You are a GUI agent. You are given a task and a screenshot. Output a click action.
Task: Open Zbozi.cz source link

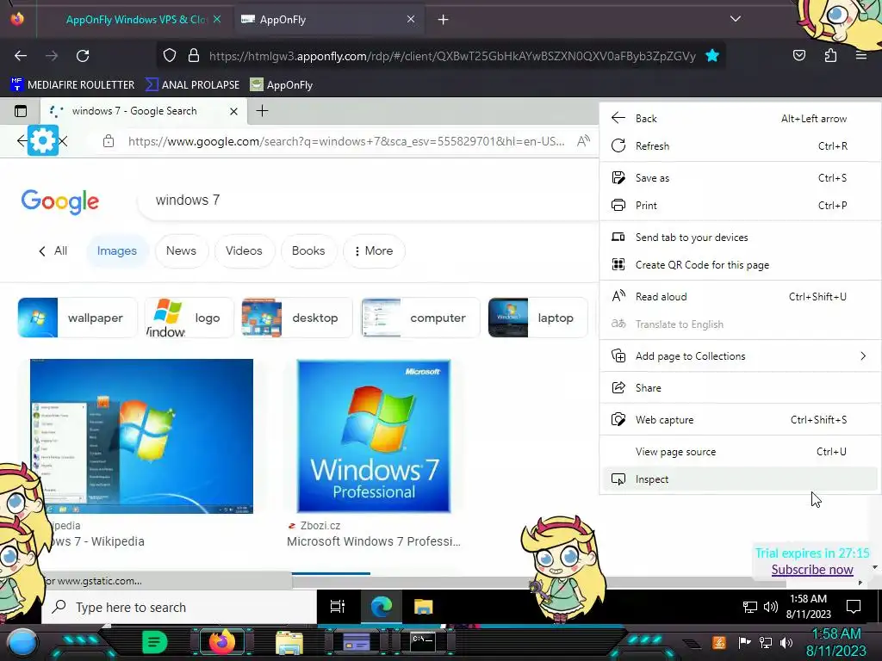[314, 526]
